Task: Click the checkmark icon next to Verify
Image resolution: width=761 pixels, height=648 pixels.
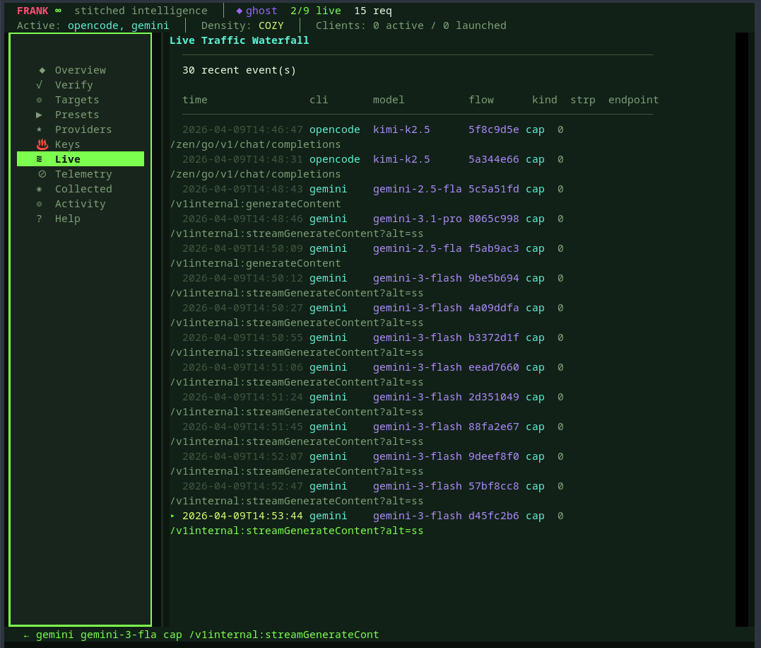Action: click(40, 85)
